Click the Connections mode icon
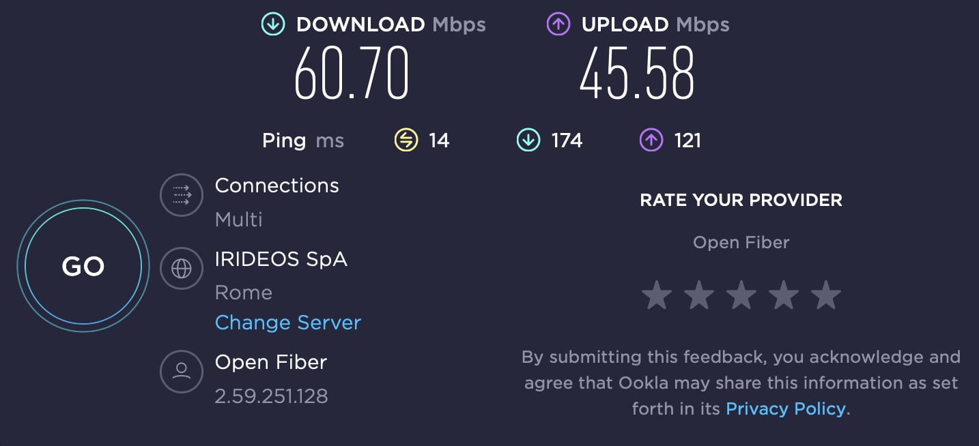The width and height of the screenshot is (979, 446). (182, 196)
